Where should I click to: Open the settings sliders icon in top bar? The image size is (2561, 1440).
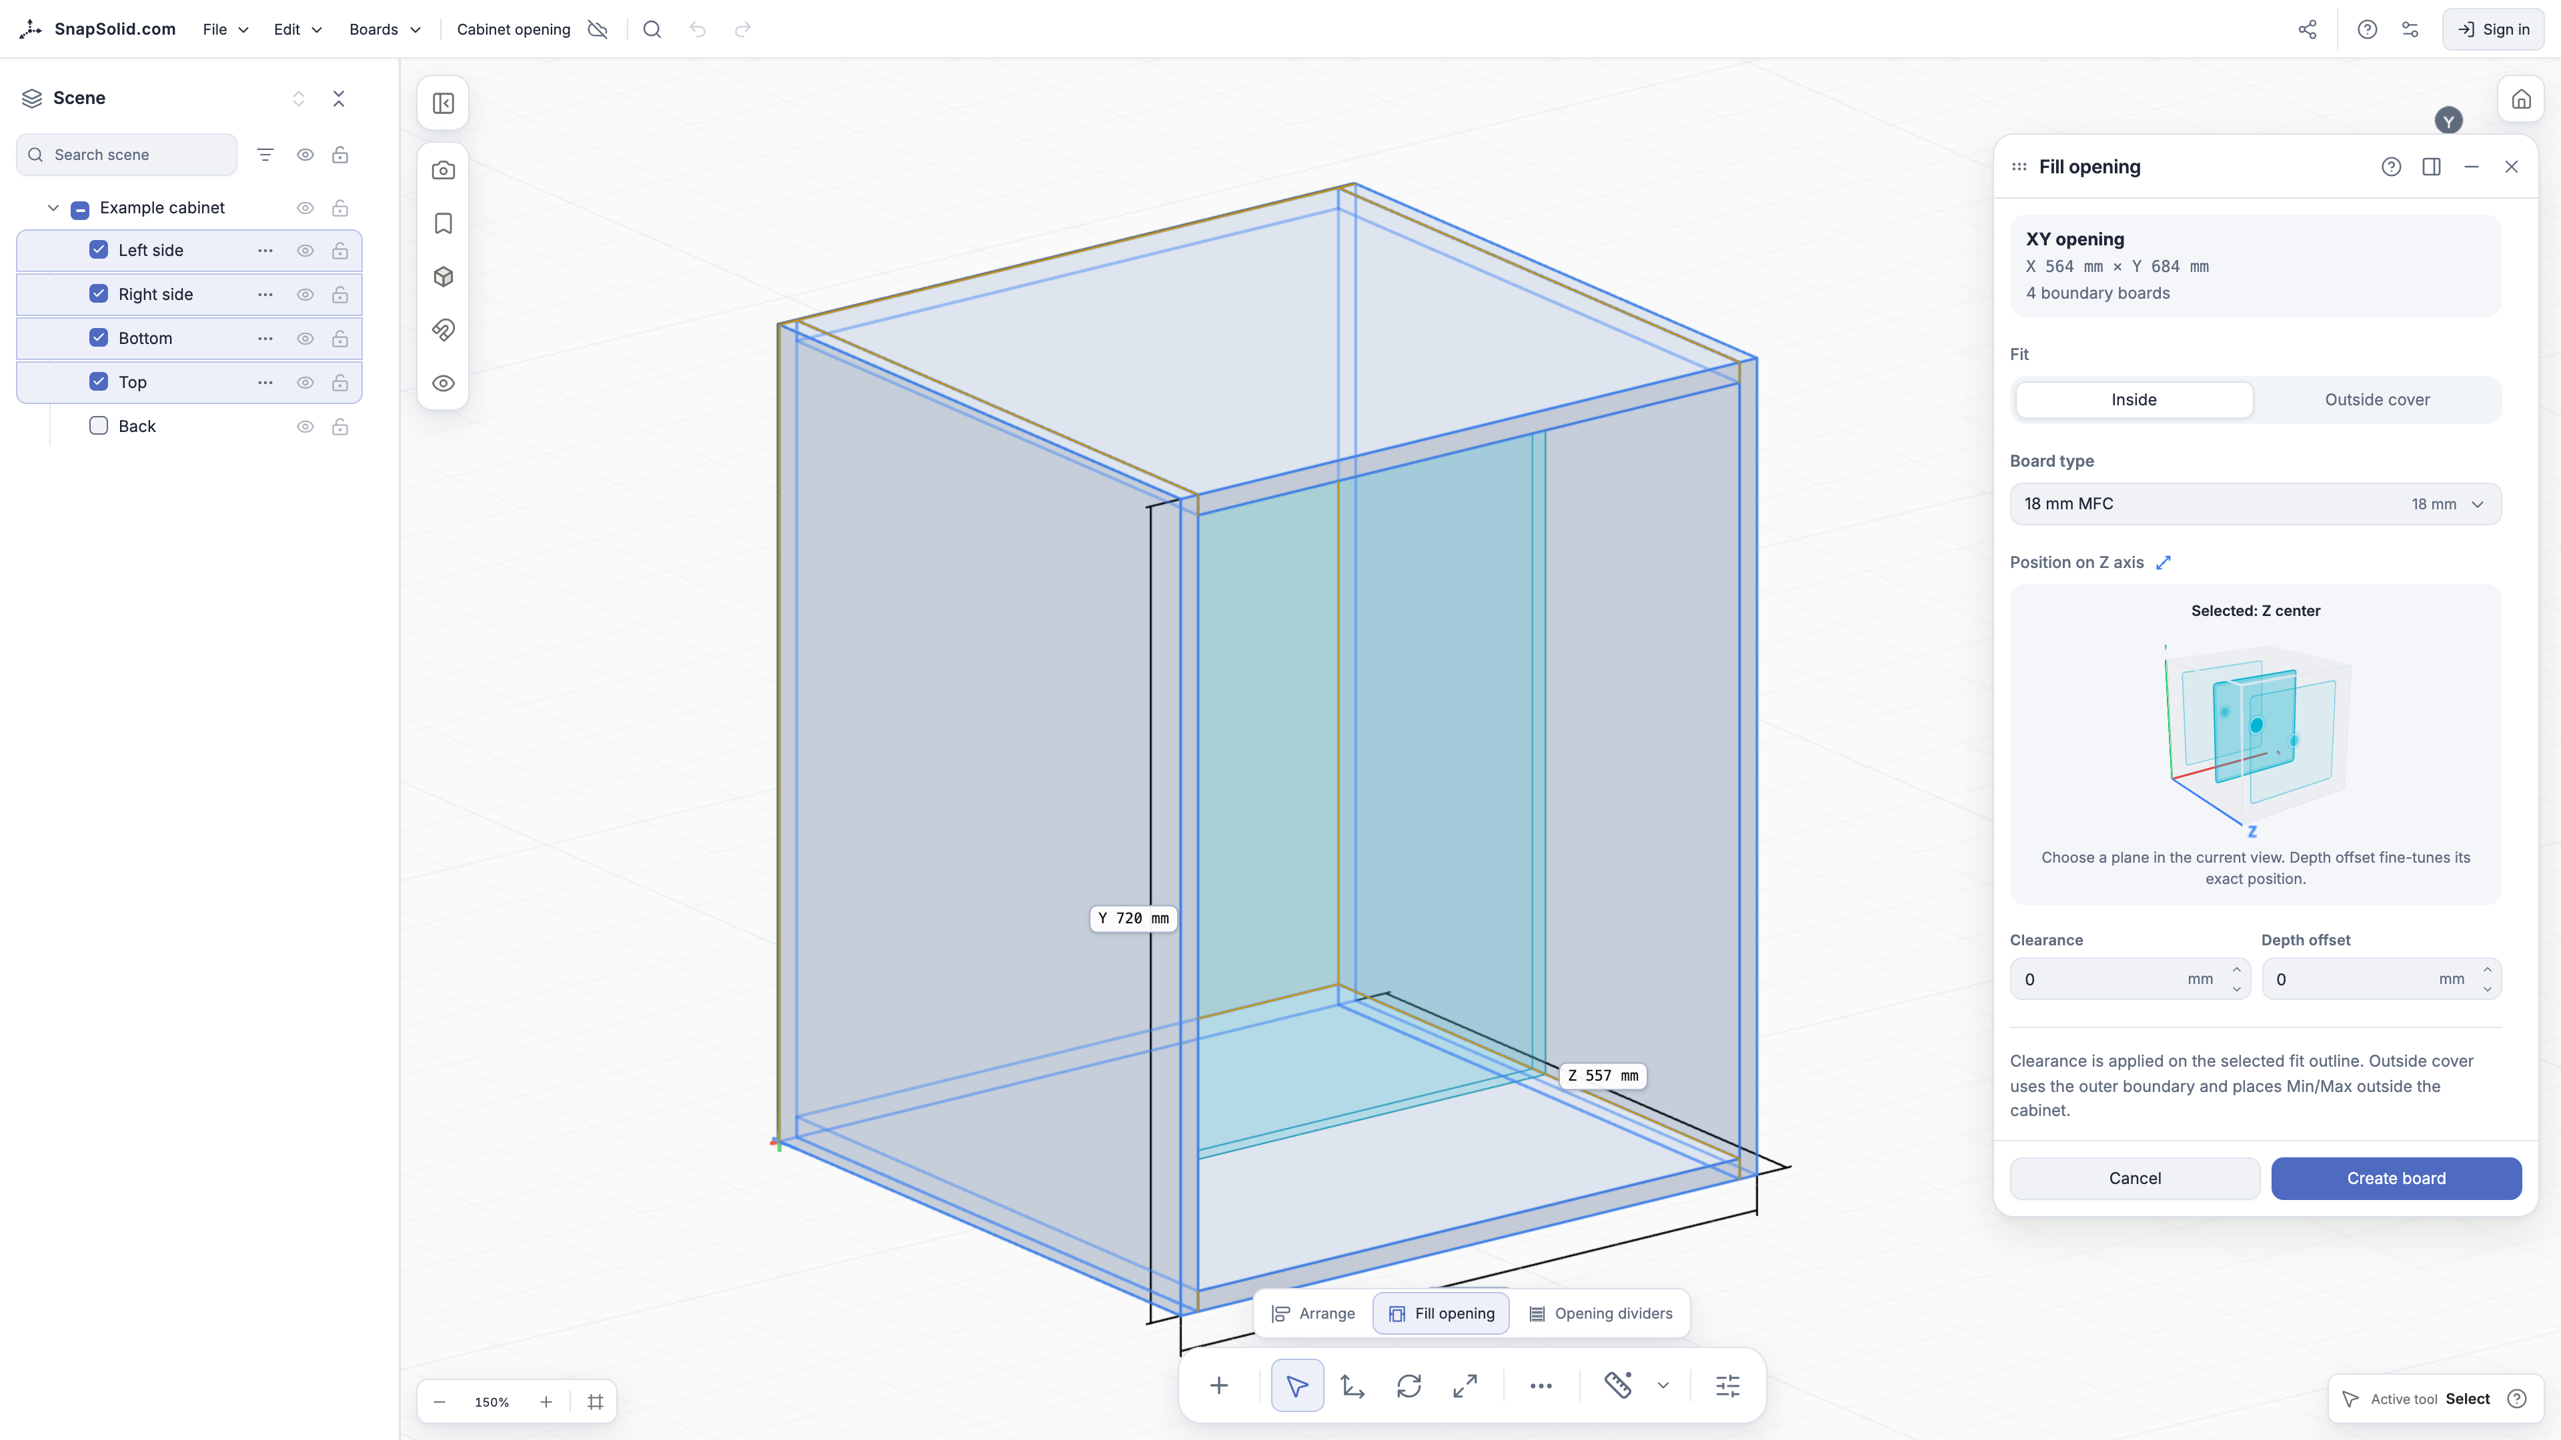[2410, 30]
